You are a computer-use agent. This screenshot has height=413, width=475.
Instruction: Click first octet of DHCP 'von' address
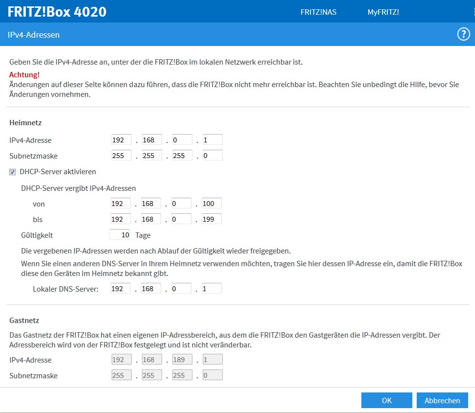tap(120, 203)
